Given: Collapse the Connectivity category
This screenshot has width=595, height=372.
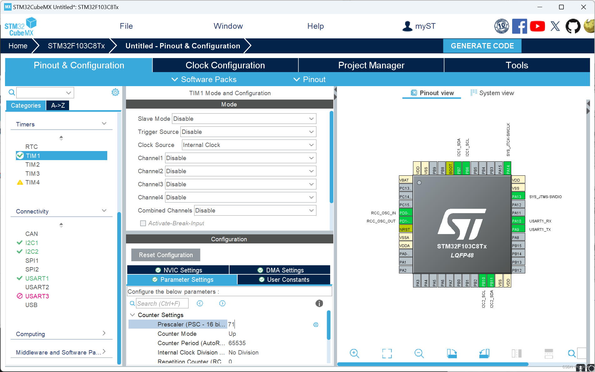Looking at the screenshot, I should point(104,211).
